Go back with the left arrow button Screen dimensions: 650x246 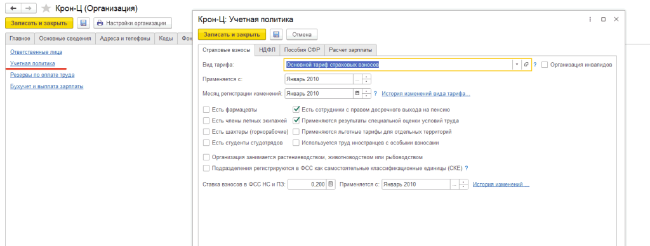click(x=13, y=8)
